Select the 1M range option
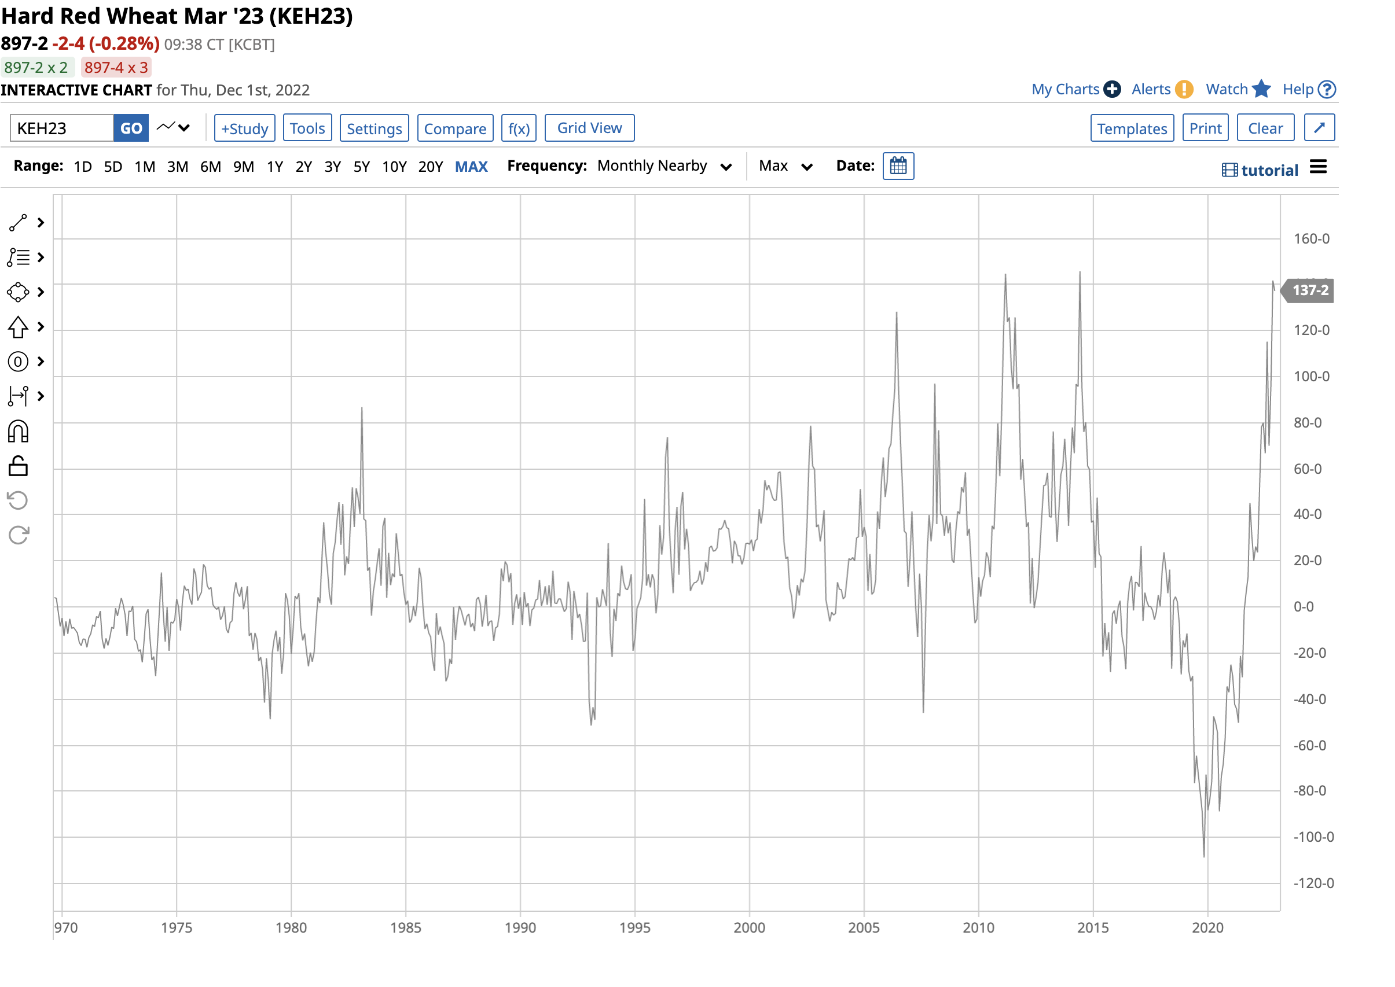The image size is (1395, 987). pos(145,167)
